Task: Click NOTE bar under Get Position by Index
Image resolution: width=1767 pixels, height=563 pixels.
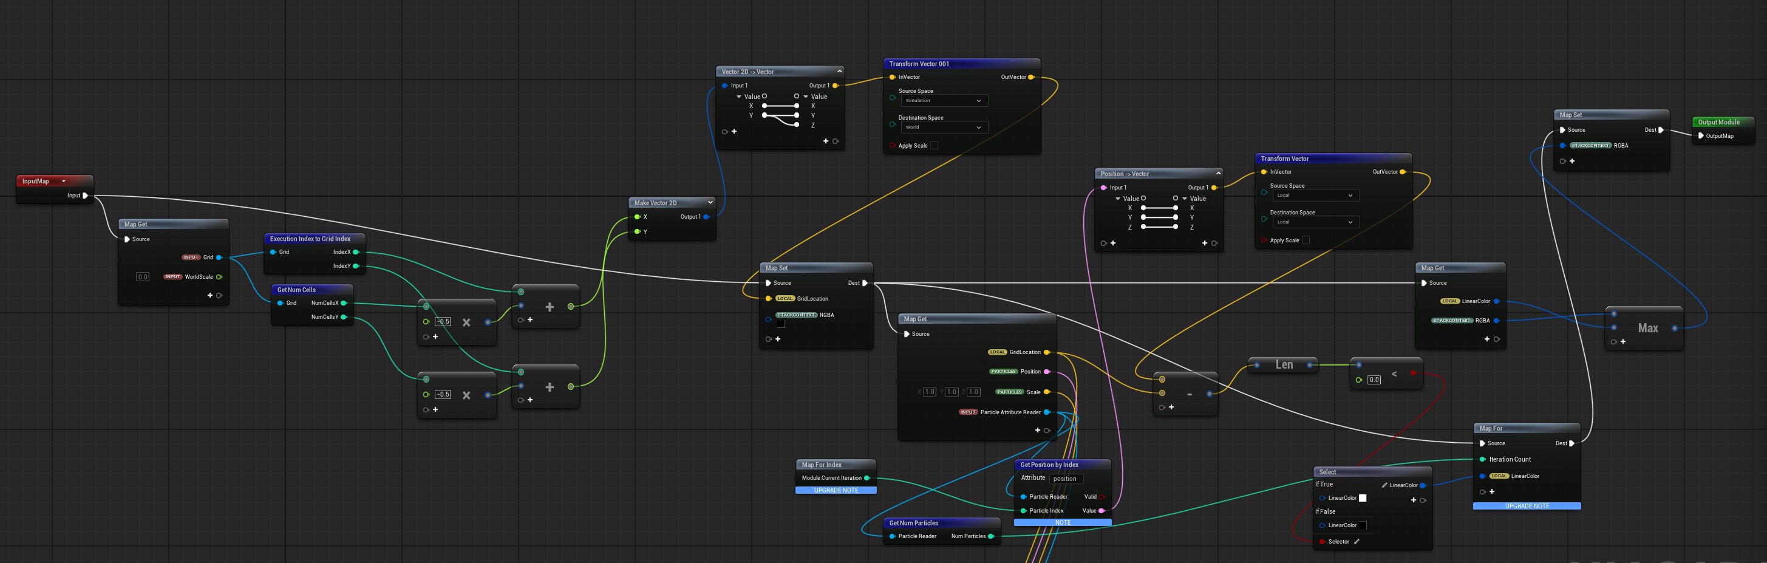Action: [1062, 522]
